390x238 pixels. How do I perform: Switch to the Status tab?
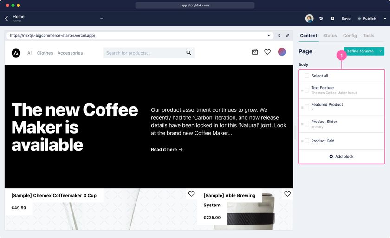(330, 36)
